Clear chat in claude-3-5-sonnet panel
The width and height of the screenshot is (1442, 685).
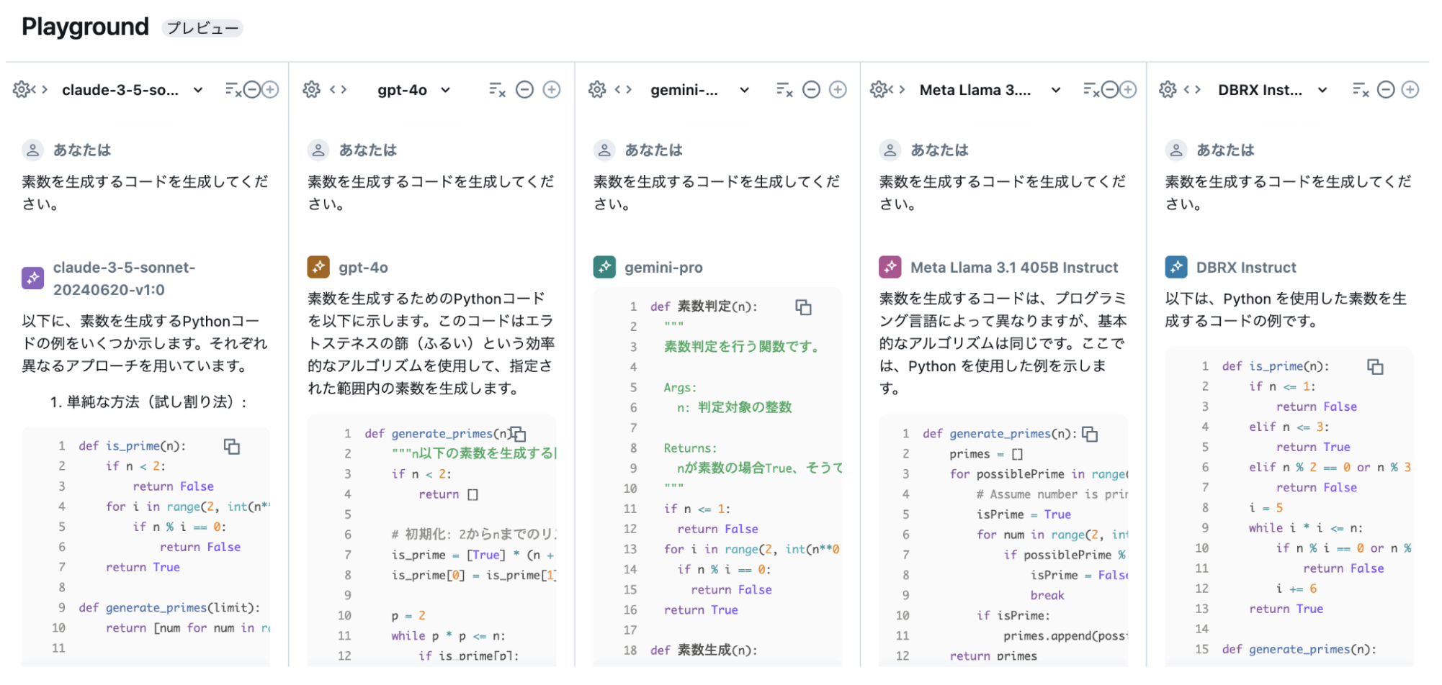pos(233,89)
